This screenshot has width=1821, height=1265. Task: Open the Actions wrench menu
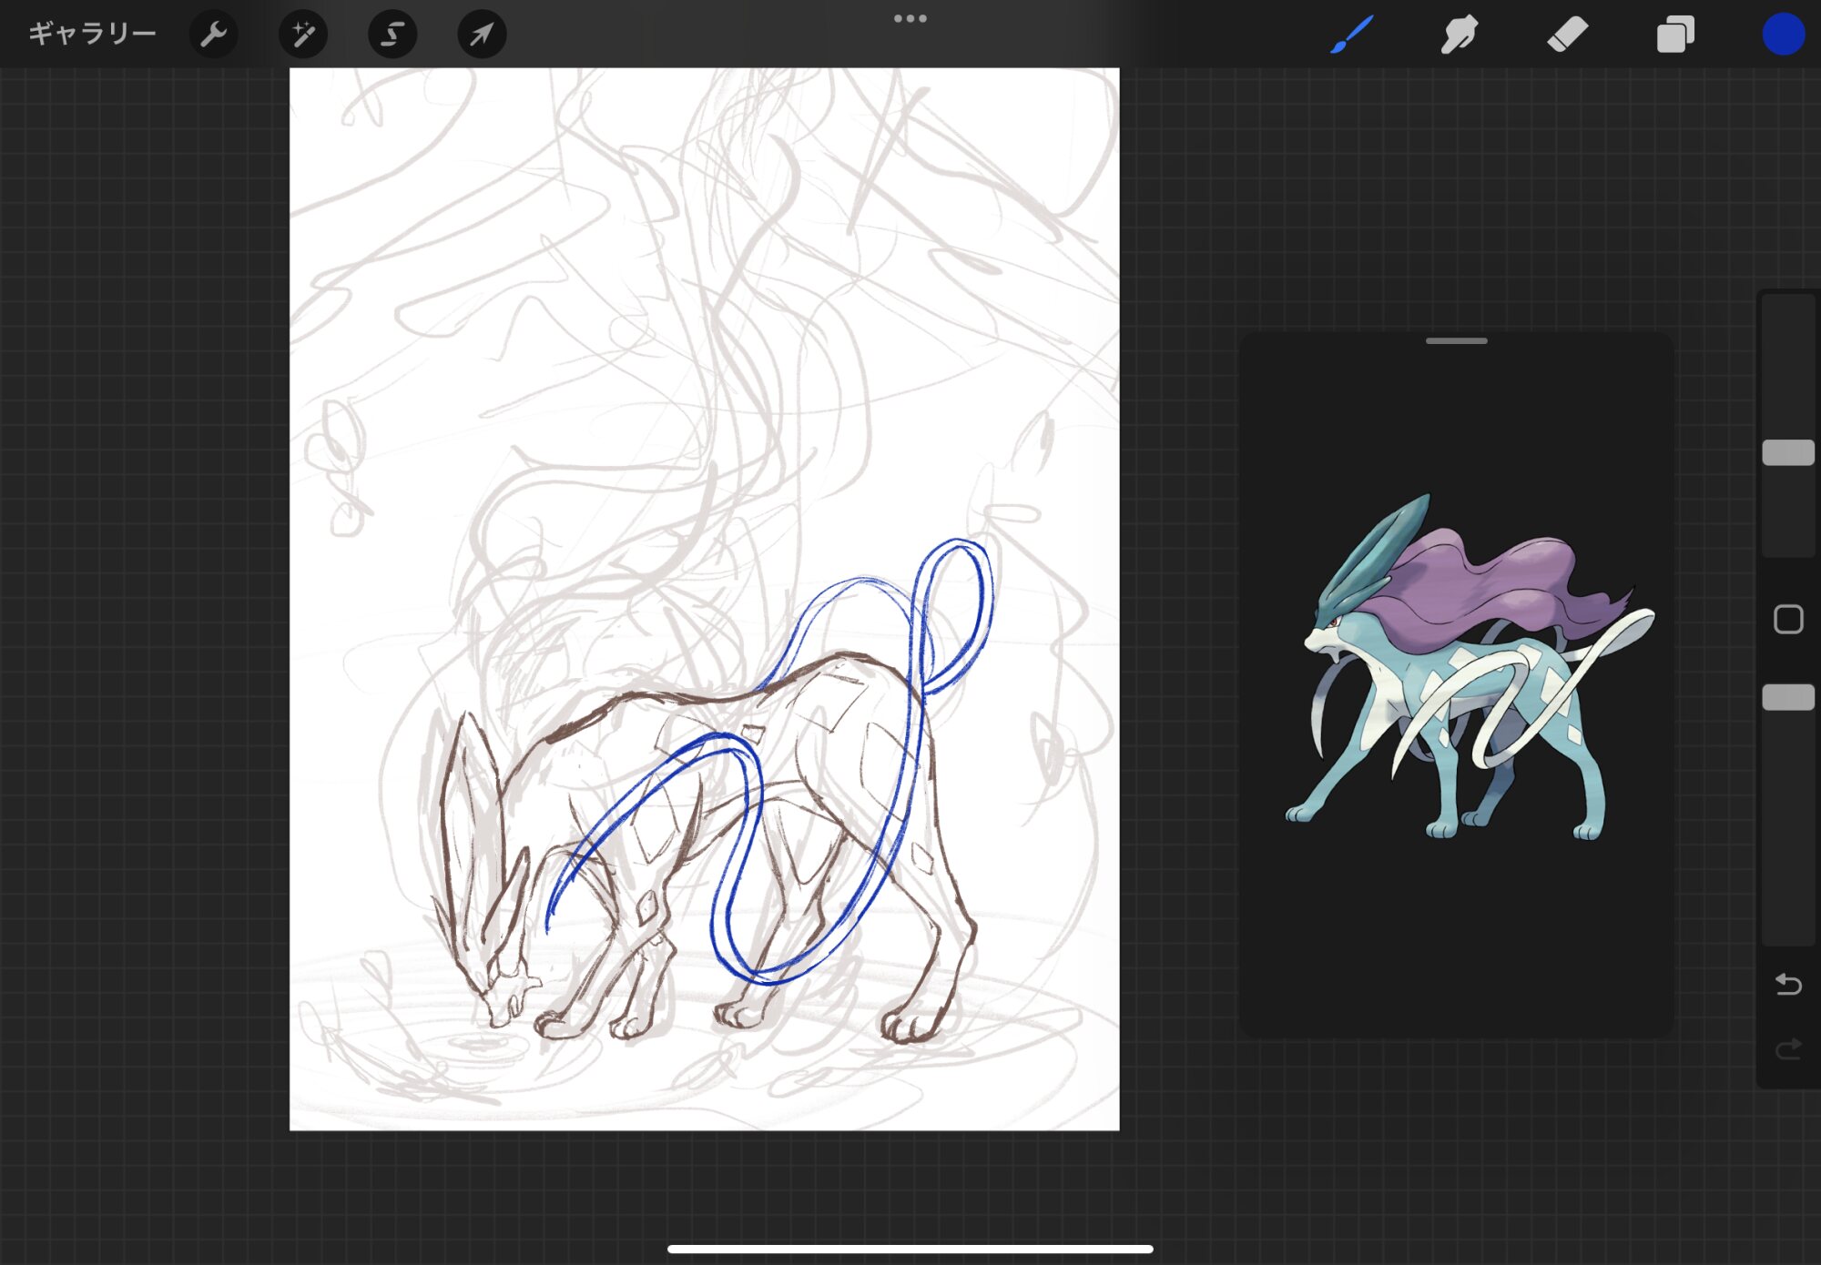point(214,35)
